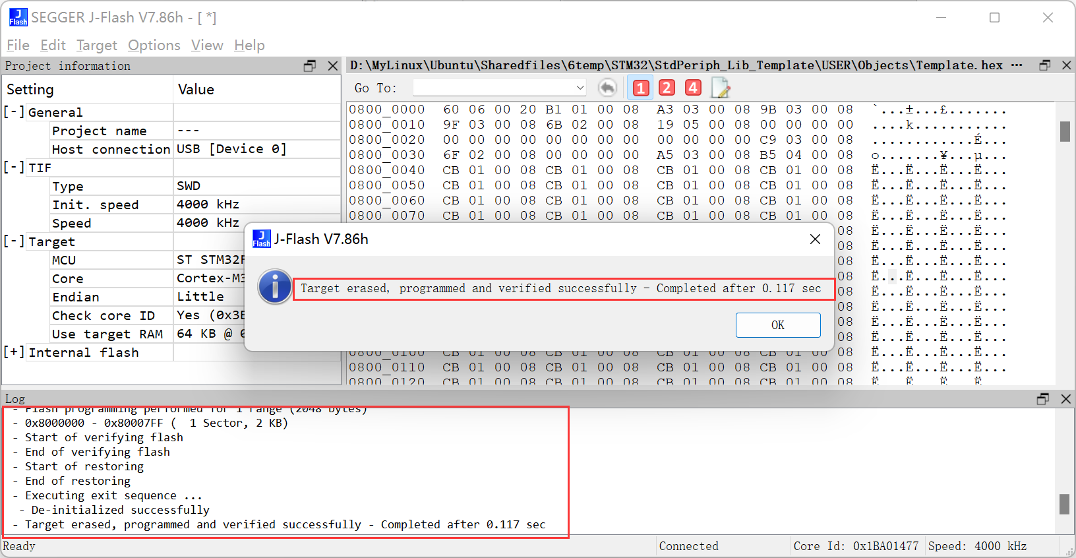Collapse the TIF settings group
The image size is (1076, 558).
[14, 168]
